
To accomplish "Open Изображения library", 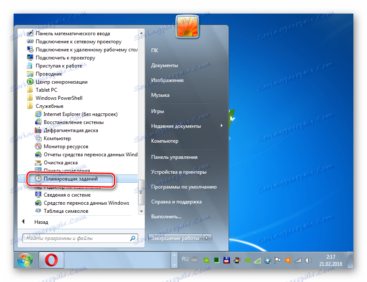I will 167,80.
